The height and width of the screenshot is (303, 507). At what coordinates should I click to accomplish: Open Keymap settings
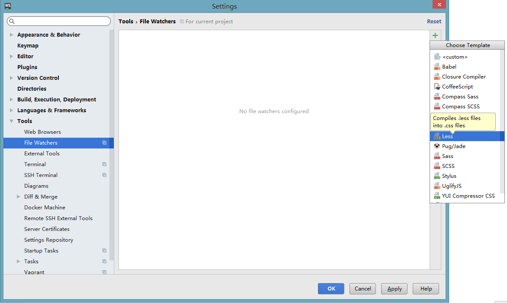(x=28, y=45)
